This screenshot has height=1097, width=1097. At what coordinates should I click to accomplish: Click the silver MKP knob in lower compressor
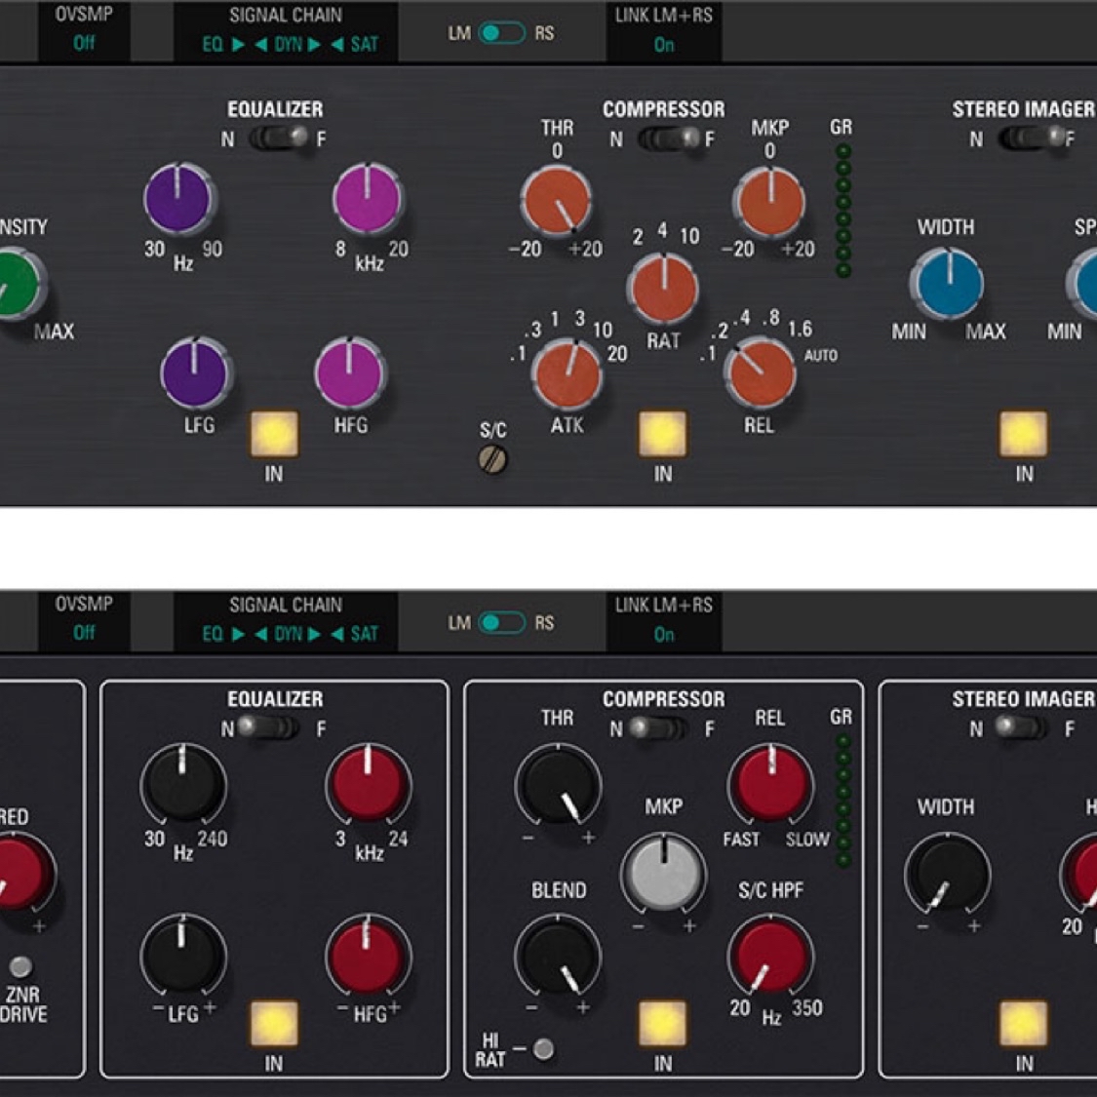663,871
